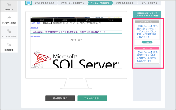
Task: Click the 前の画面に戻る button
Action: coord(60,98)
